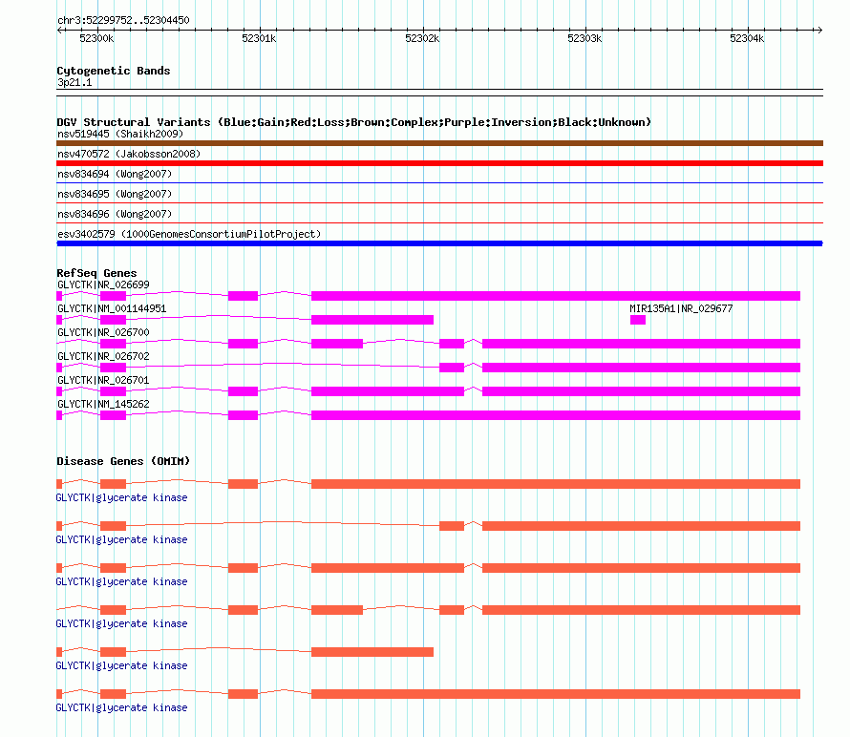Click the MIR135A1|NR_029677 label

(681, 308)
